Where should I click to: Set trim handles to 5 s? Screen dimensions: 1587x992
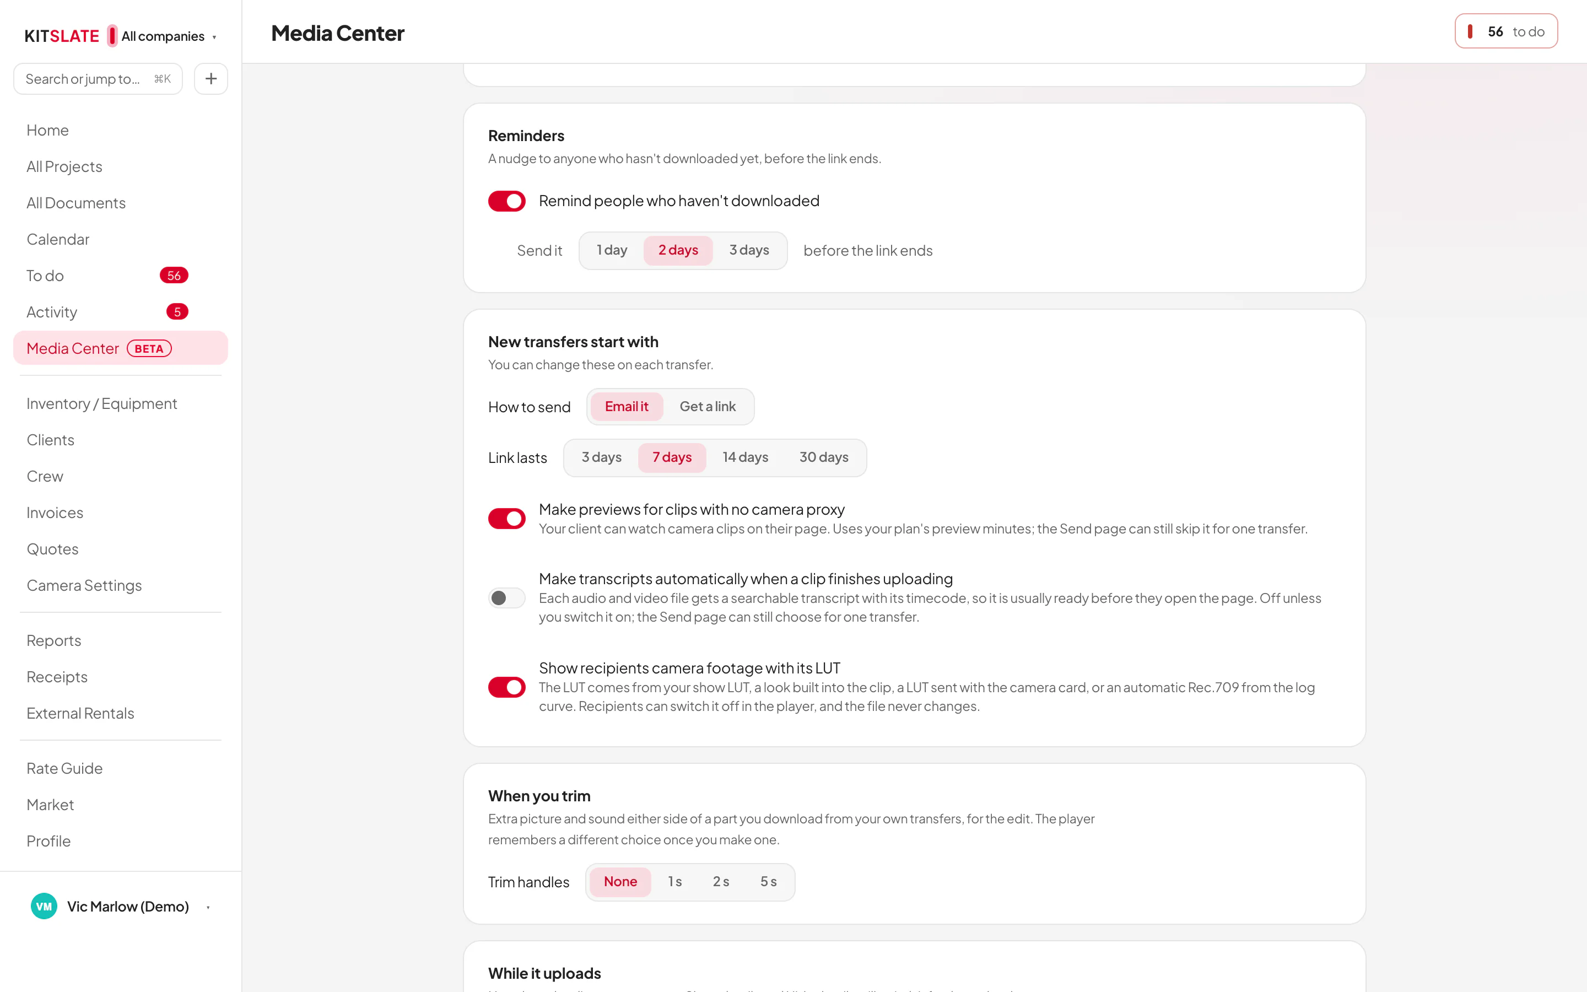click(x=769, y=882)
